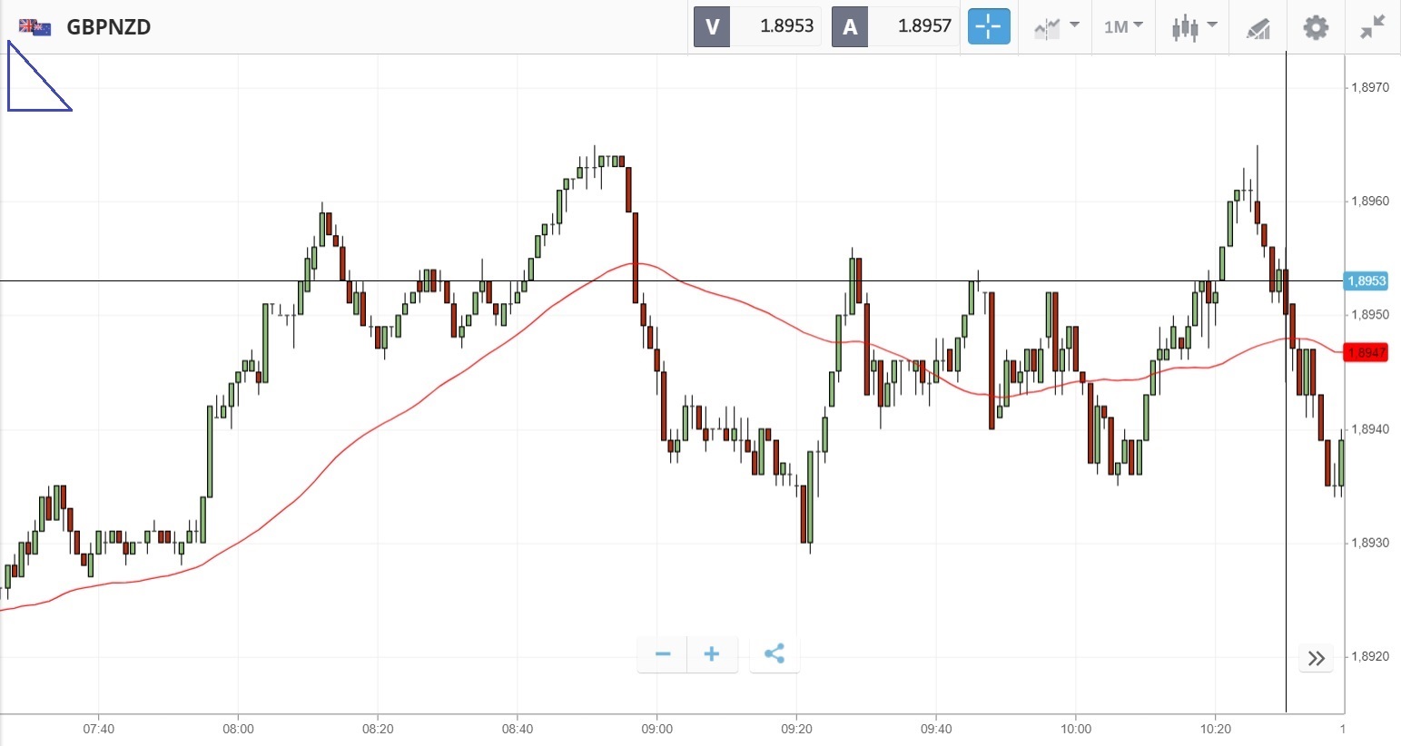This screenshot has width=1401, height=746.
Task: Zoom out chart with minus button
Action: [663, 654]
